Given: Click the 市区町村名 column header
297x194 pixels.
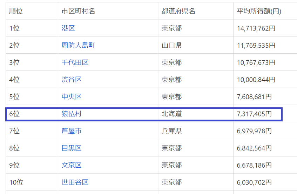Looking at the screenshot, I should point(78,11).
